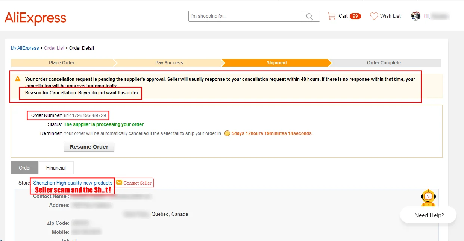
Task: Open the Need Help? chat bubble
Action: pyautogui.click(x=429, y=215)
